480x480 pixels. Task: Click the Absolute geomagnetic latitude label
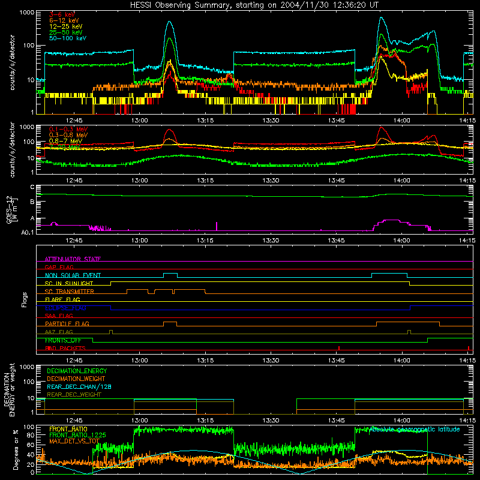click(x=415, y=429)
